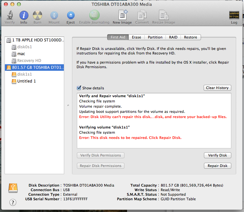Viewport: 244px width, 212px height.
Task: Click the Verify Disk Permissions button
Action: (101, 155)
